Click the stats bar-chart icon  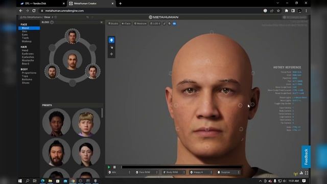(301, 173)
